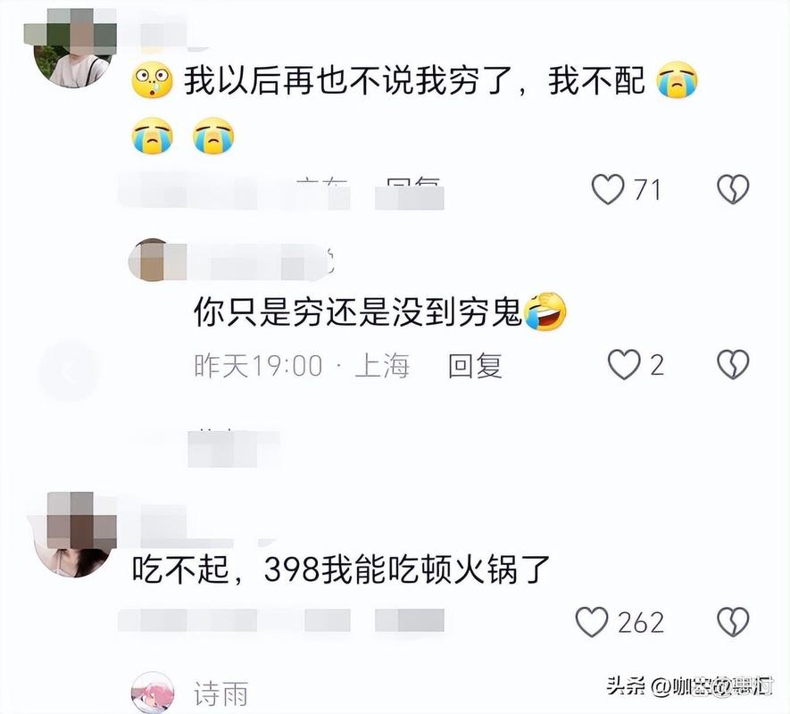Tap the back chevron circle on left
The height and width of the screenshot is (714, 790).
click(x=69, y=371)
